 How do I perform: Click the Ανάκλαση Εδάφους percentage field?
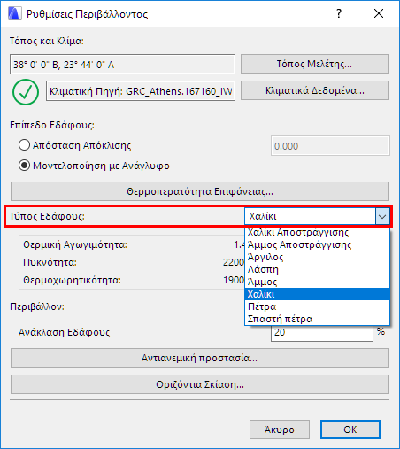(322, 333)
